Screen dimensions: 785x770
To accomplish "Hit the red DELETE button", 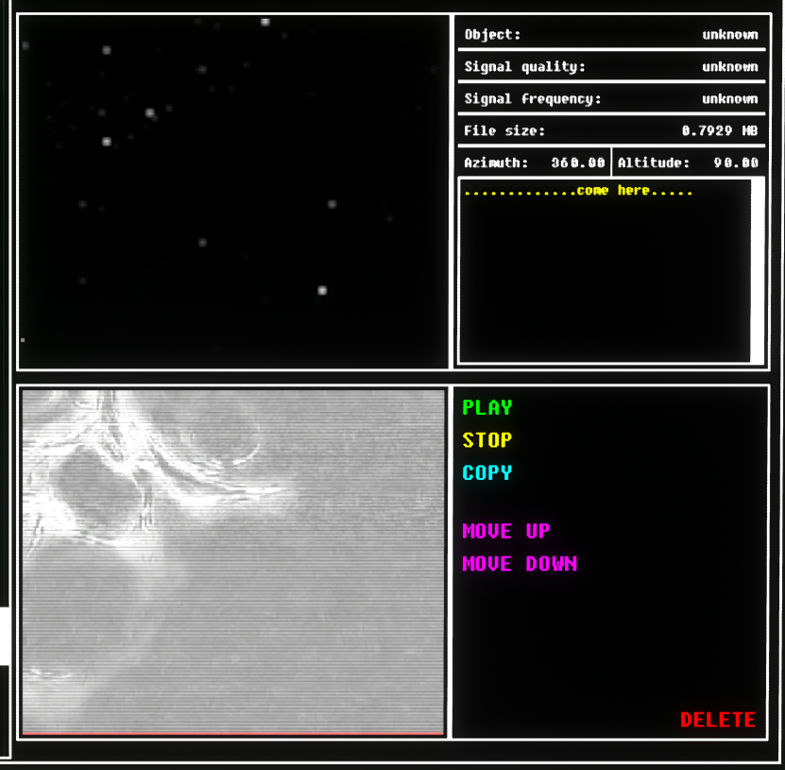I will point(717,720).
